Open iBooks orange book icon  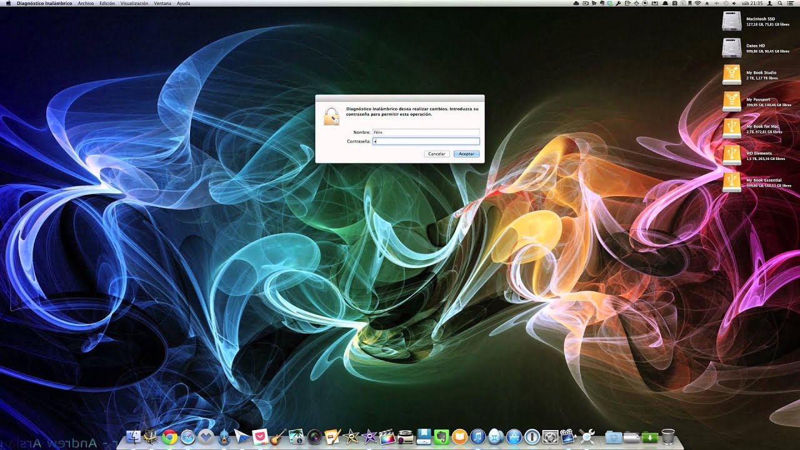(459, 437)
